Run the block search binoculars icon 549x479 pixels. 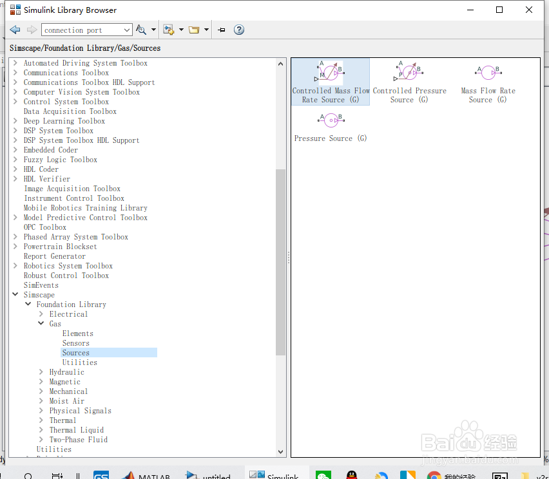coord(140,30)
